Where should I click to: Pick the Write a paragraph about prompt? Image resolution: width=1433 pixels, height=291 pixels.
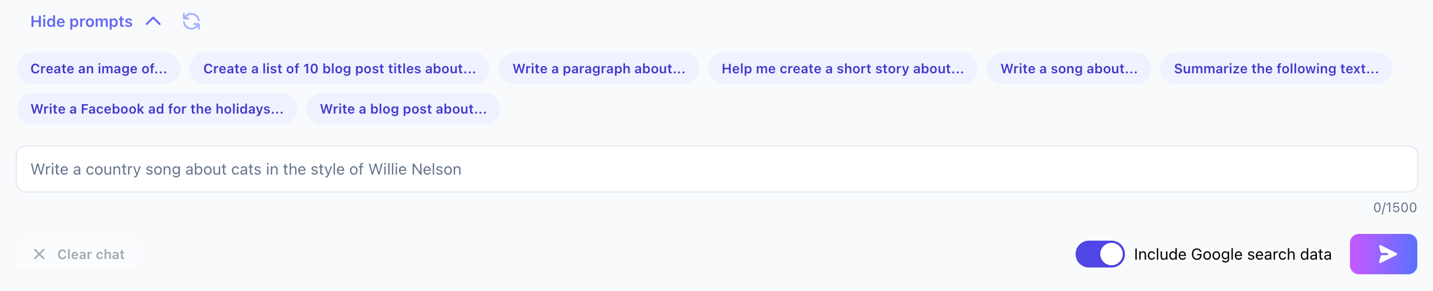pos(599,68)
